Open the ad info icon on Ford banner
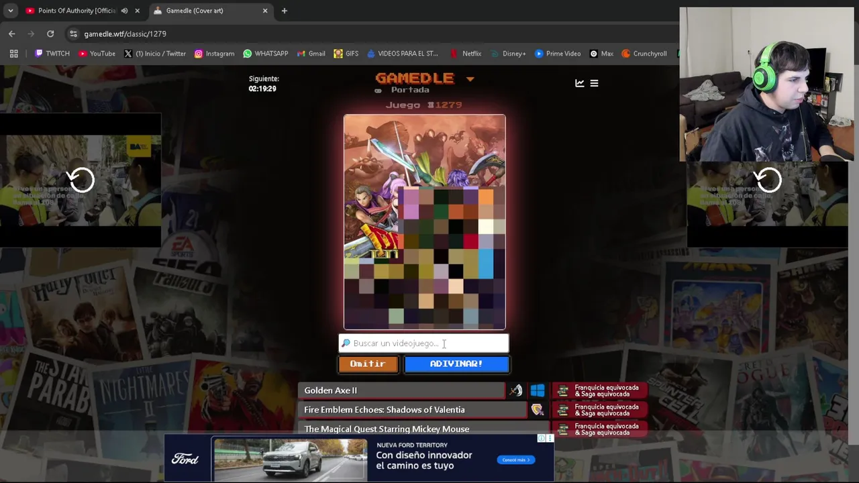Viewport: 859px width, 483px height. (x=542, y=439)
